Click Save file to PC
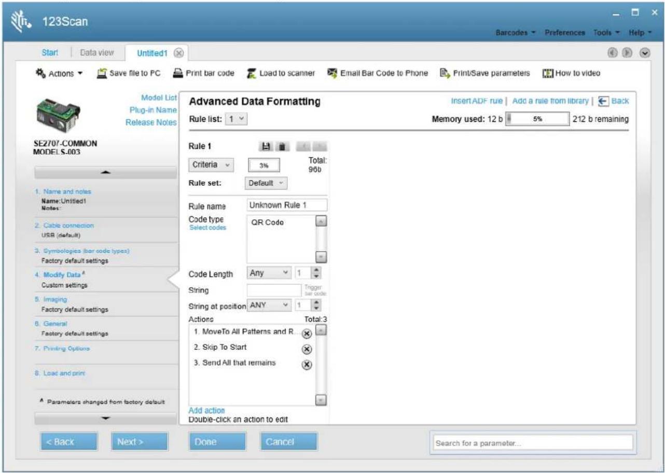665x473 pixels. coord(129,73)
